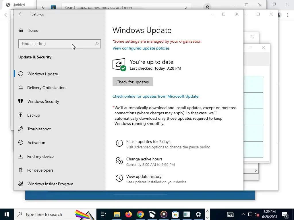Launch Google Chrome from the taskbar
Viewport: 294px width, 220px height.
pos(140,214)
